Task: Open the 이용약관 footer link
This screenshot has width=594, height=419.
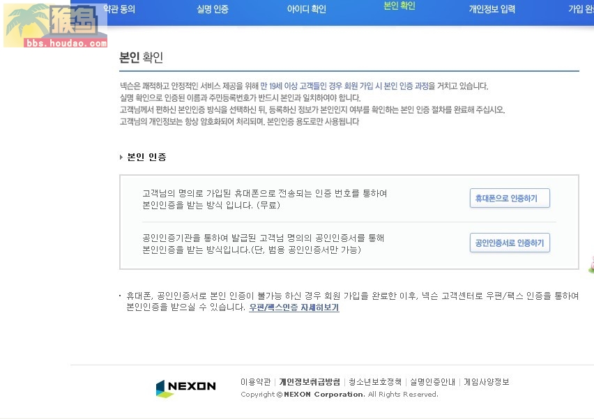Action: (x=255, y=382)
